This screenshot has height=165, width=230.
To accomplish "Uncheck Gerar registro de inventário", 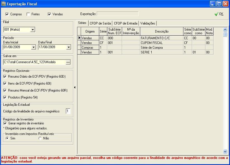I will click(x=5, y=123).
